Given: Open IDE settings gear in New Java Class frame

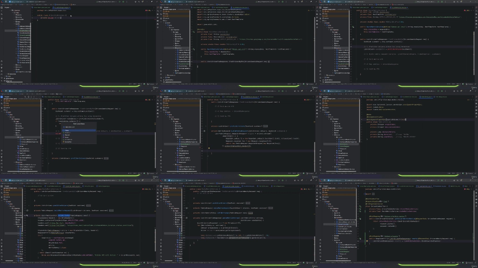Looking at the screenshot, I should pyautogui.click(x=143, y=91).
